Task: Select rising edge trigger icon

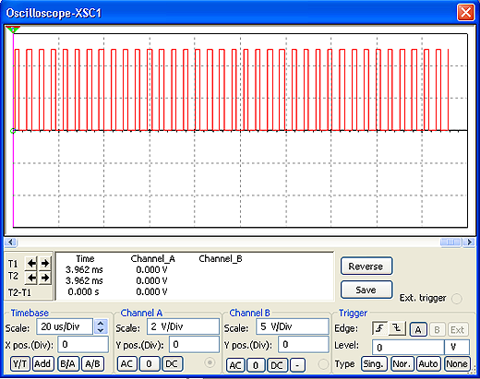Action: click(380, 328)
